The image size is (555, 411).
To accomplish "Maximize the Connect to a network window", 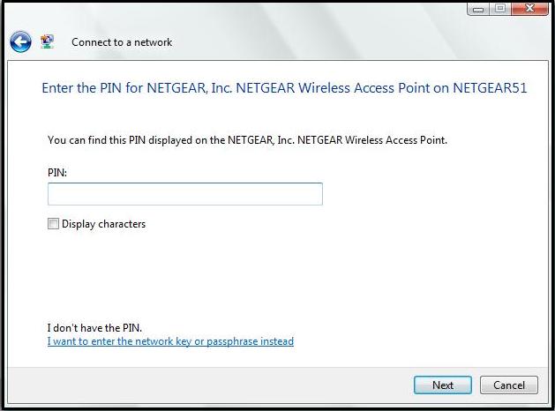I will coord(499,9).
